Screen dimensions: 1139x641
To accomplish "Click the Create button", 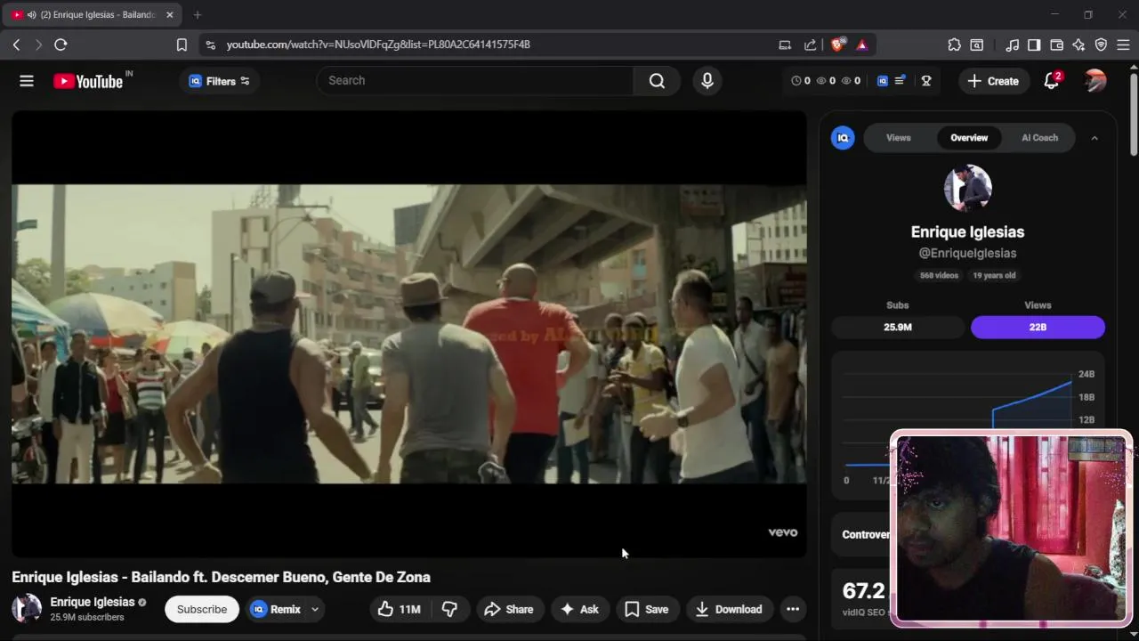I will 993,81.
